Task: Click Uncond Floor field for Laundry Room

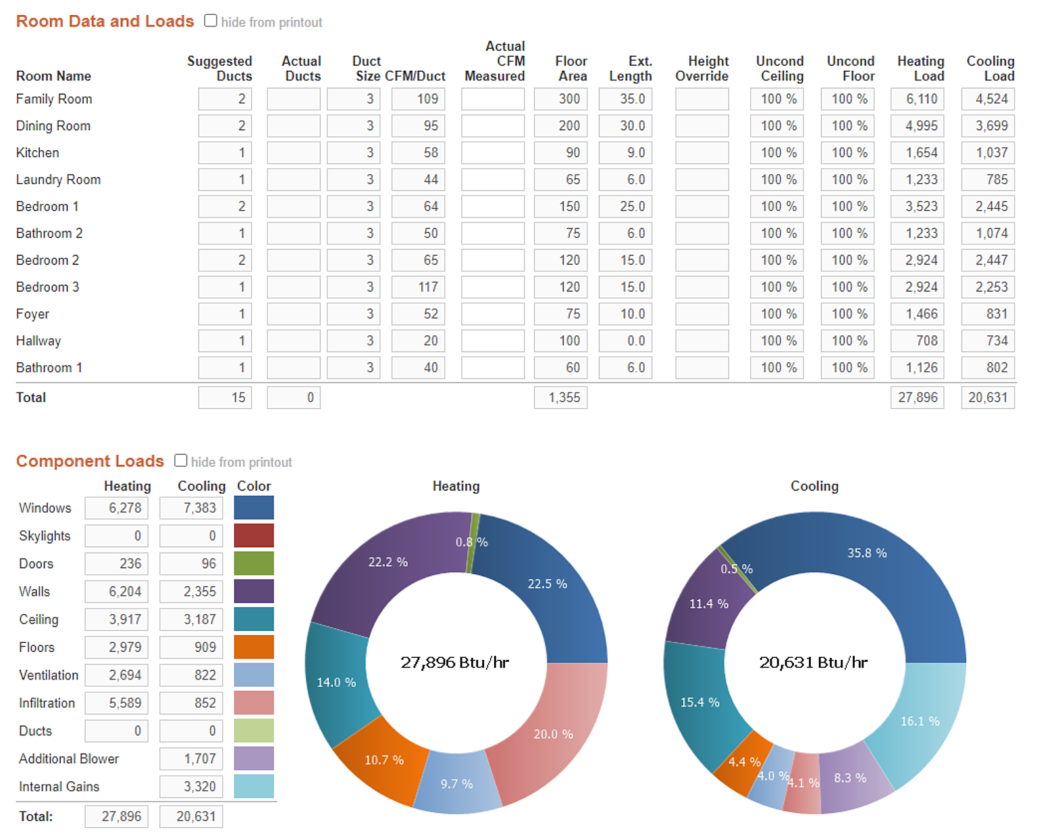Action: pos(848,180)
